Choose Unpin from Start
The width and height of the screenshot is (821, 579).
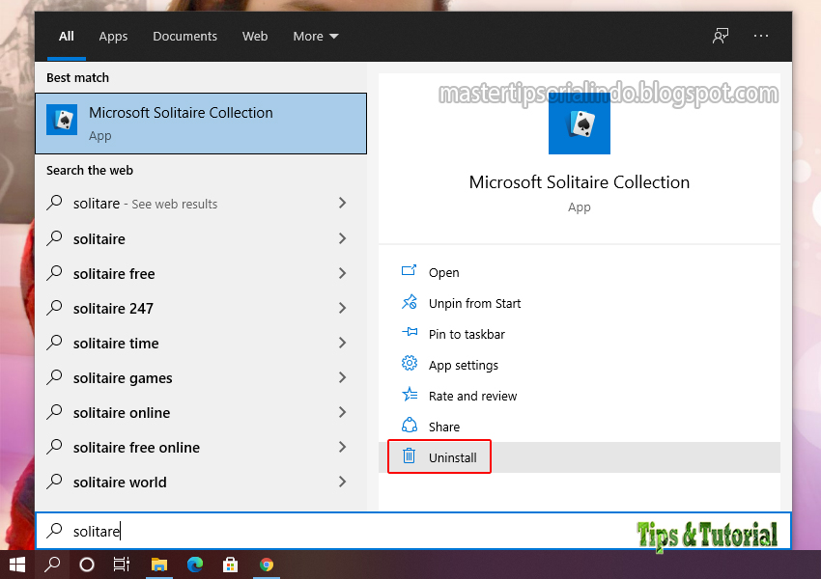point(580,303)
